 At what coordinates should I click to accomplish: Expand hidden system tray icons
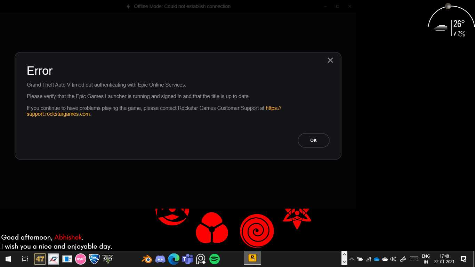click(351, 259)
